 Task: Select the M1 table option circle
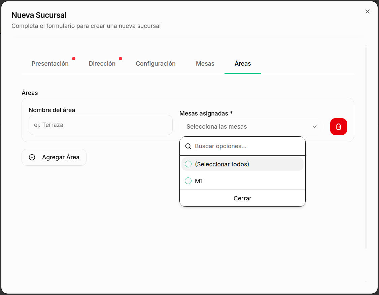click(188, 181)
